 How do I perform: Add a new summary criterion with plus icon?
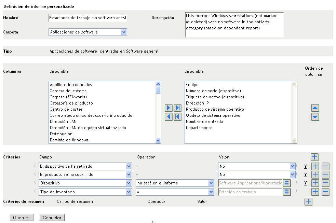pos(308,201)
